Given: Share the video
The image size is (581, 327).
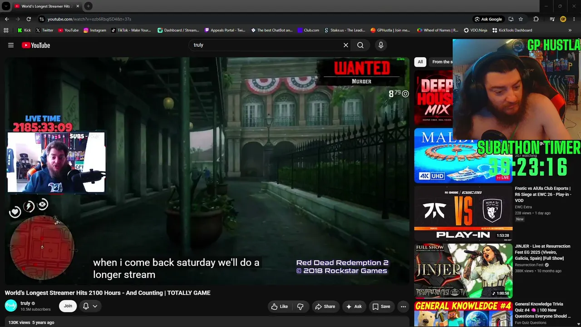Looking at the screenshot, I should point(325,307).
